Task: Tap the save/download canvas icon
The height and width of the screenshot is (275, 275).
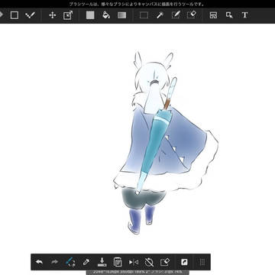Action: [102, 262]
